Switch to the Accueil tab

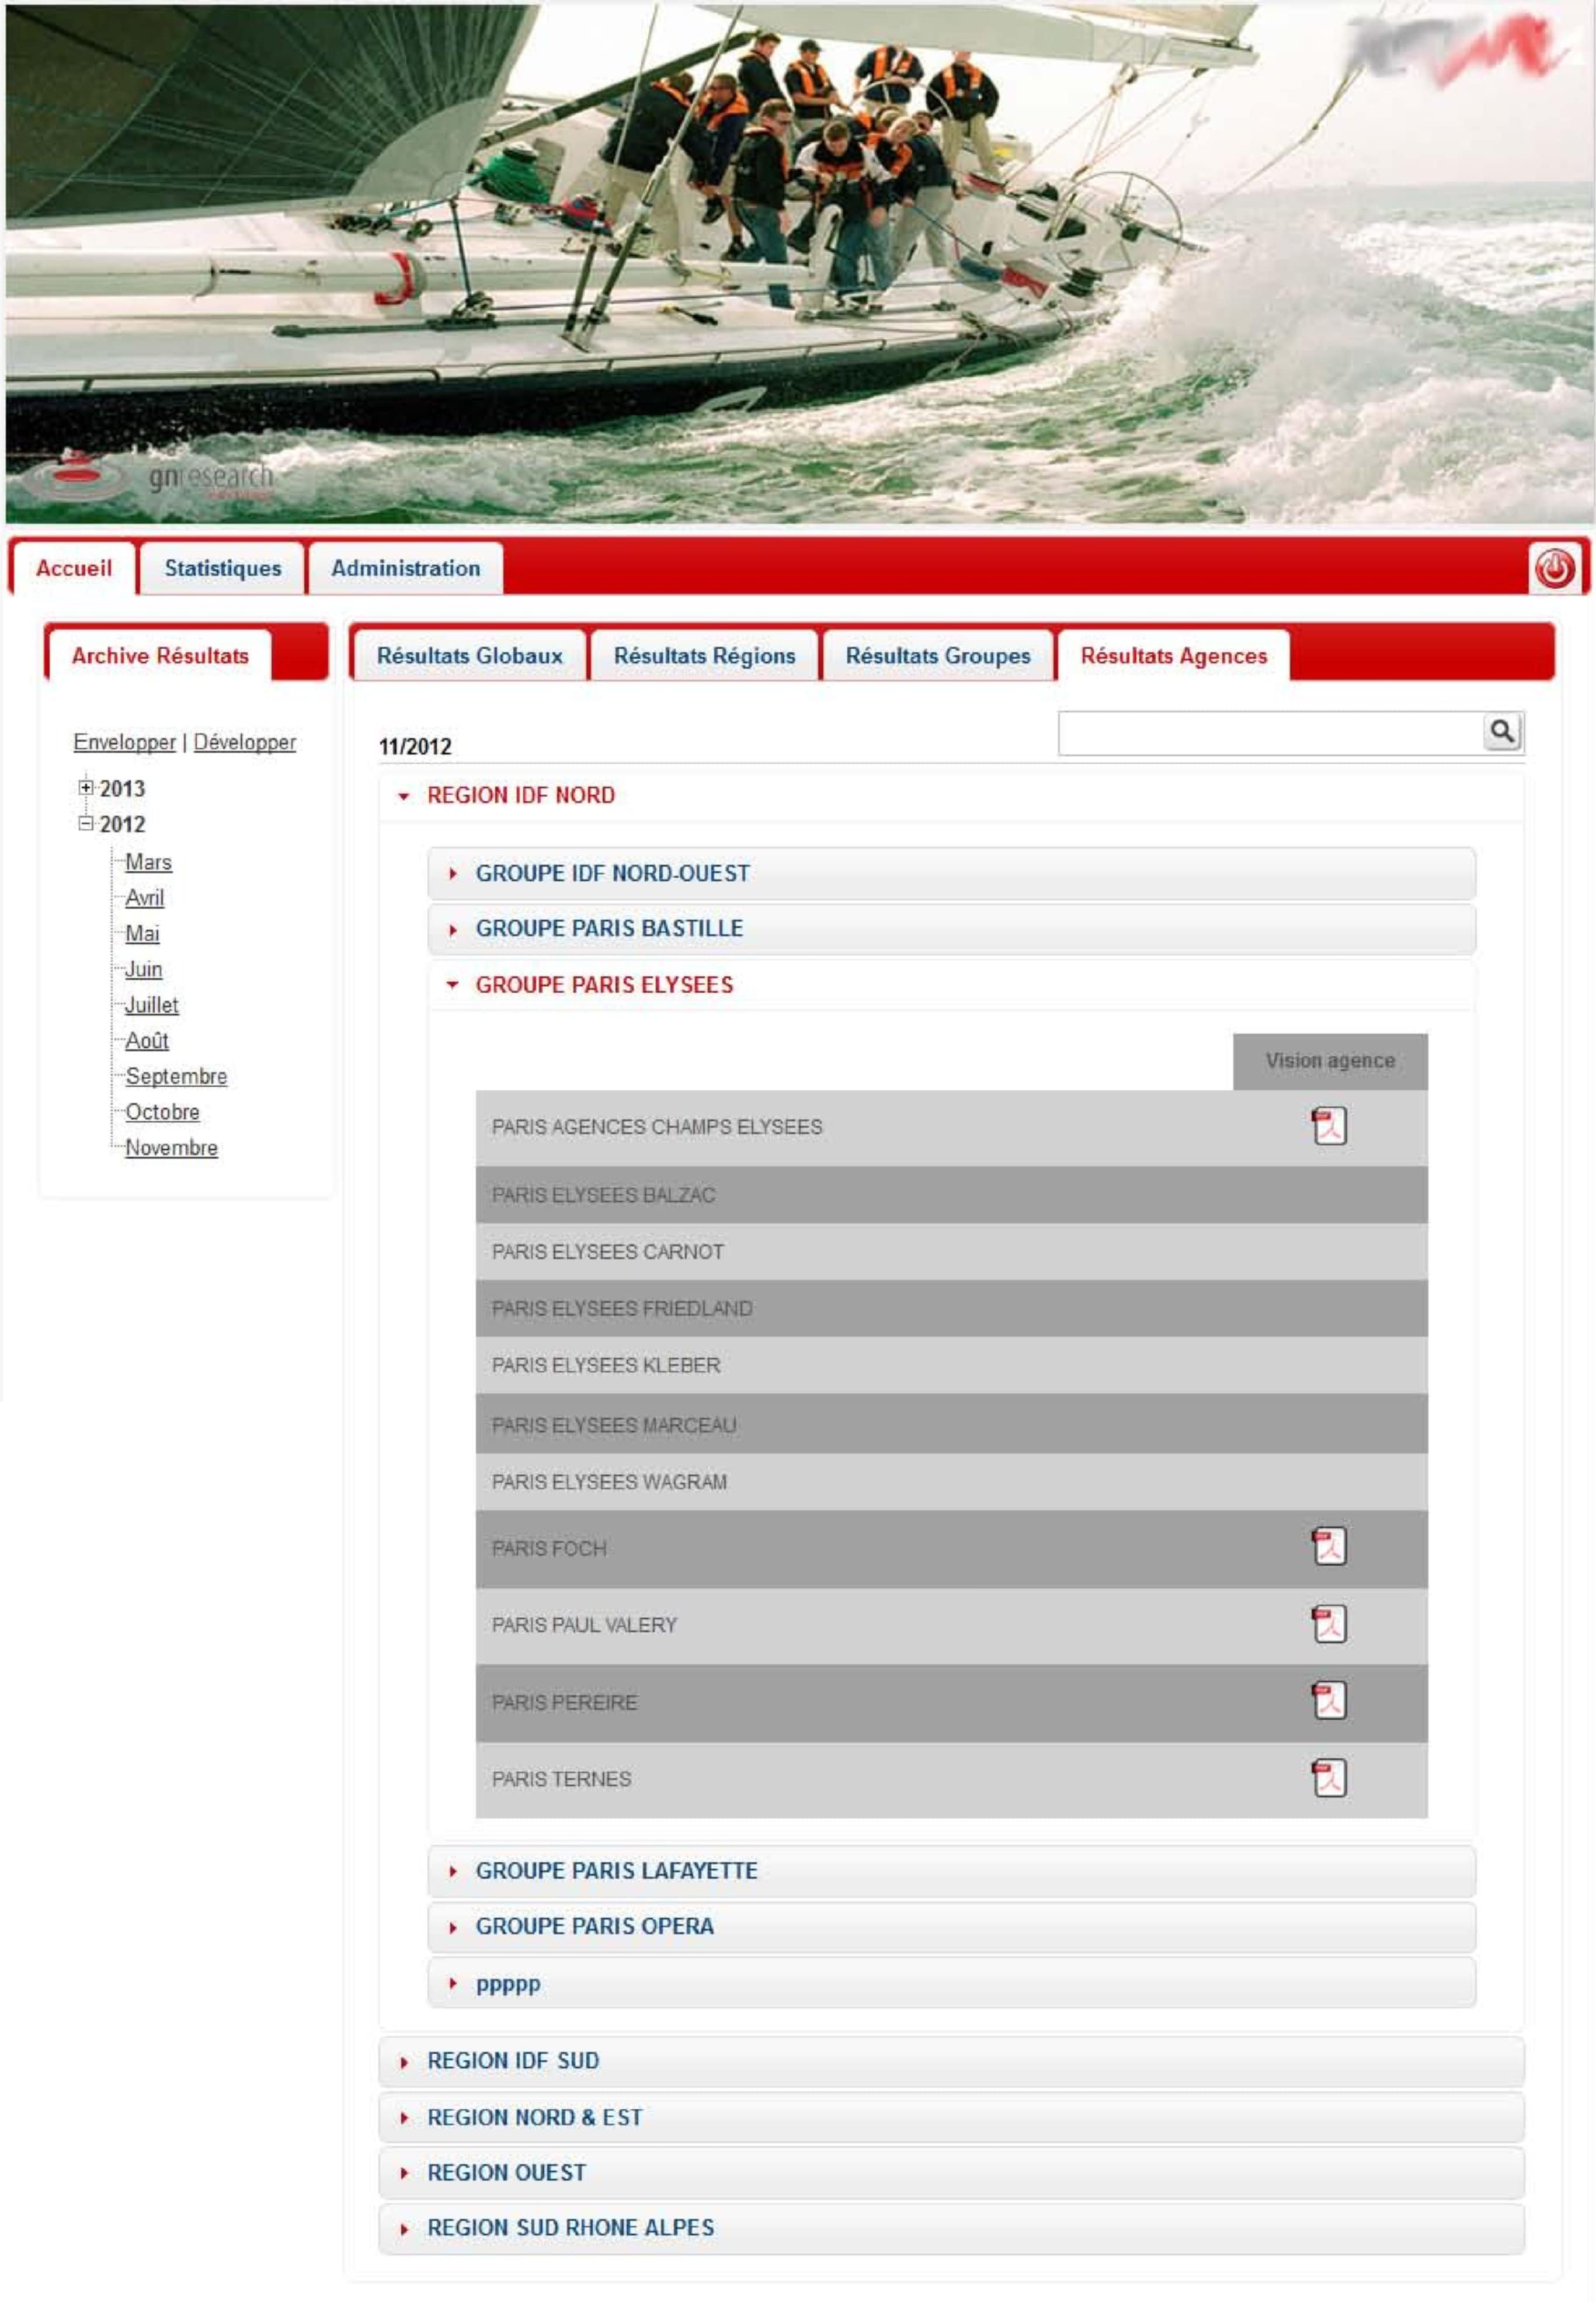point(74,569)
